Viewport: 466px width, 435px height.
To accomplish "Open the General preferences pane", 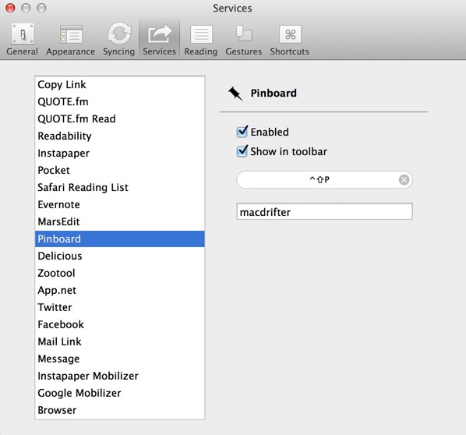I will [x=23, y=40].
